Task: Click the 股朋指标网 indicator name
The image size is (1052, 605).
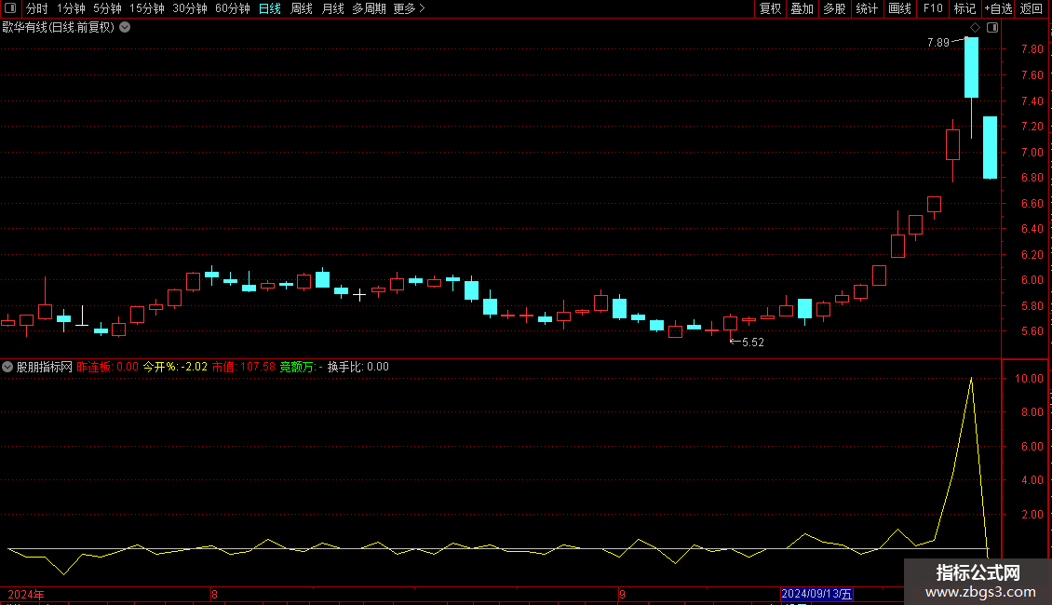Action: point(45,367)
